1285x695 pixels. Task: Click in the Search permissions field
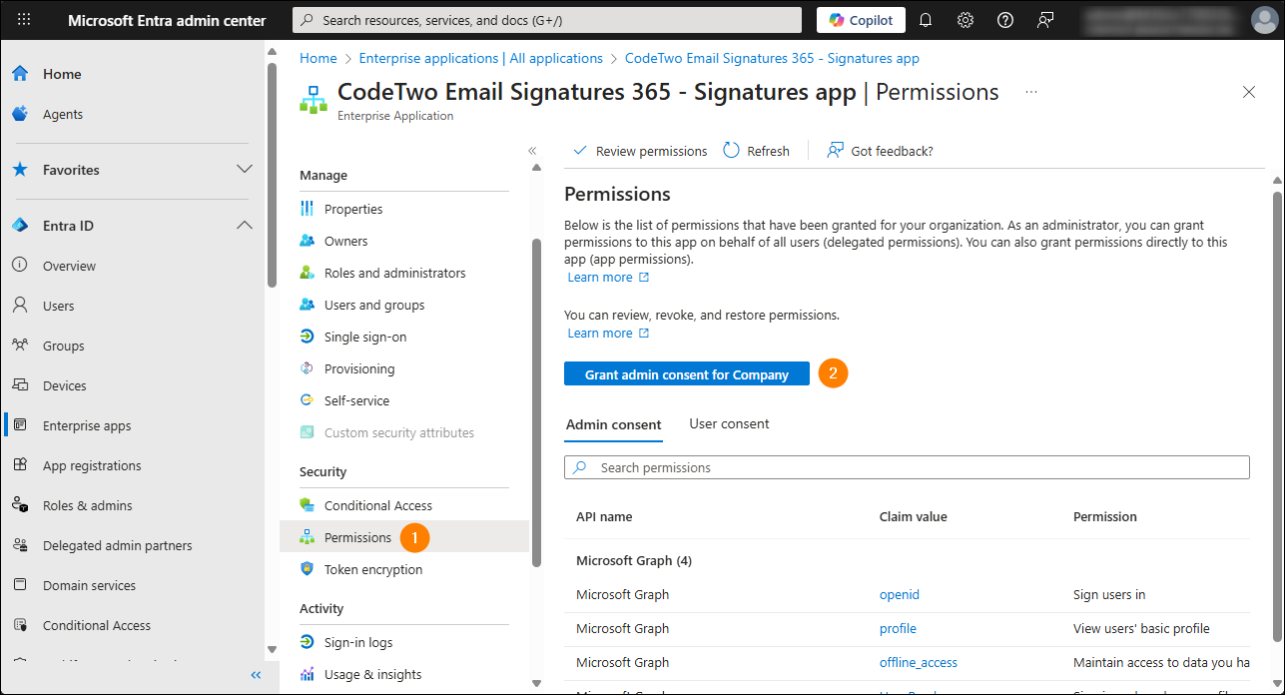(907, 467)
